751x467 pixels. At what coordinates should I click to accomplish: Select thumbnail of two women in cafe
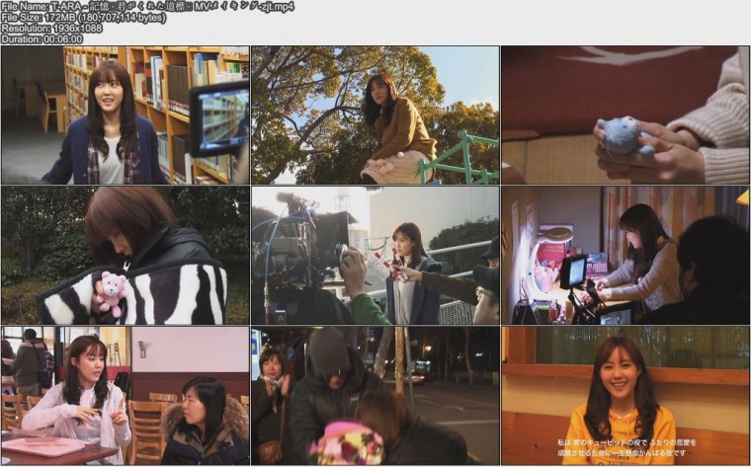point(125,396)
